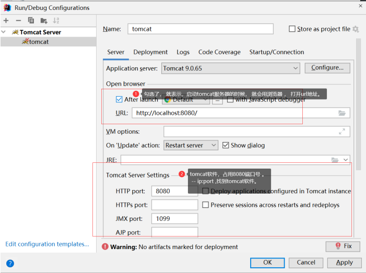Toggle Show dialog checkbox
This screenshot has width=366, height=273.
point(226,145)
